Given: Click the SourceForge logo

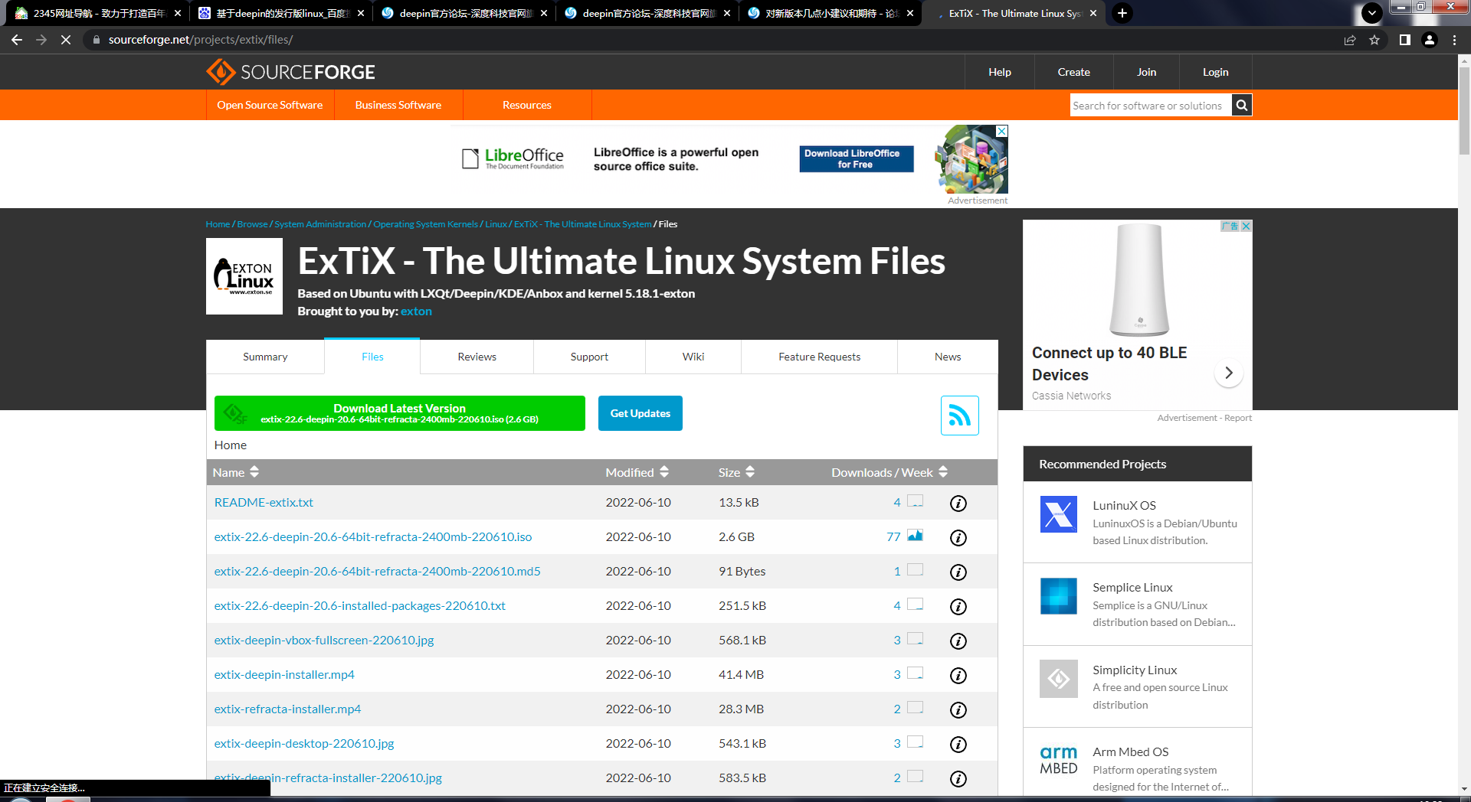Looking at the screenshot, I should [x=290, y=72].
